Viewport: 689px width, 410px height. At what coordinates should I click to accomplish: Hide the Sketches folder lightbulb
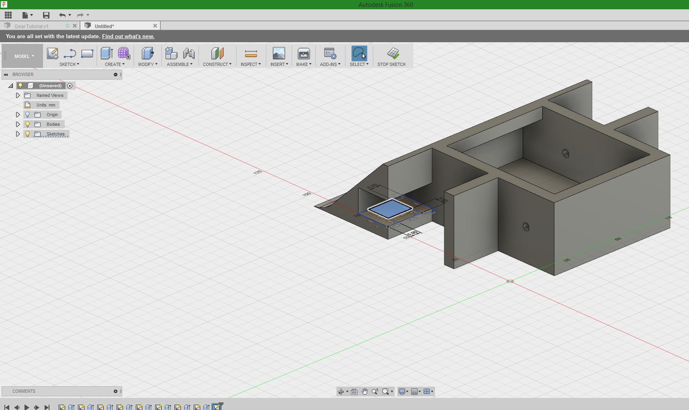27,133
